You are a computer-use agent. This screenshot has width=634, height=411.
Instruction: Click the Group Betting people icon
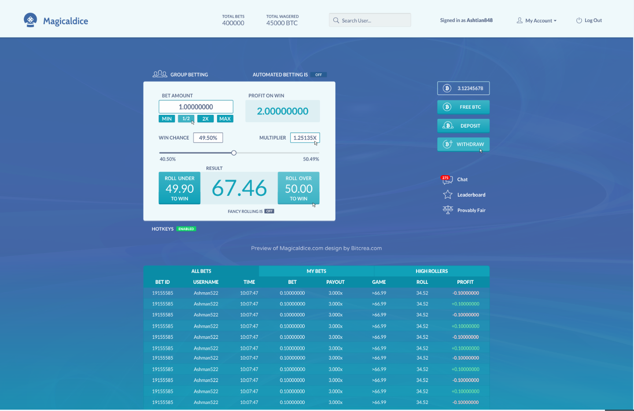pyautogui.click(x=160, y=74)
